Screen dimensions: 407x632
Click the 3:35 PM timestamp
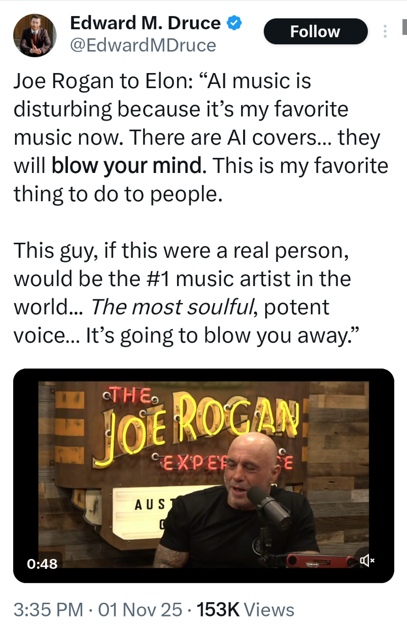click(x=49, y=610)
